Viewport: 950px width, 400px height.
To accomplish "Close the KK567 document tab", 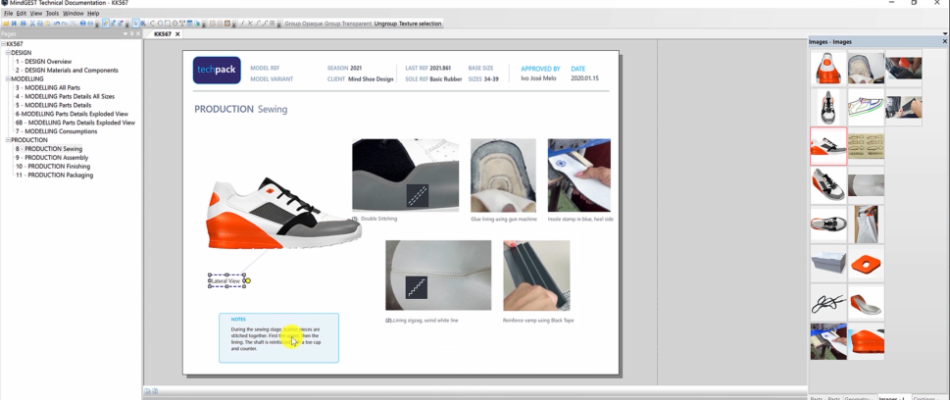I will pos(177,34).
